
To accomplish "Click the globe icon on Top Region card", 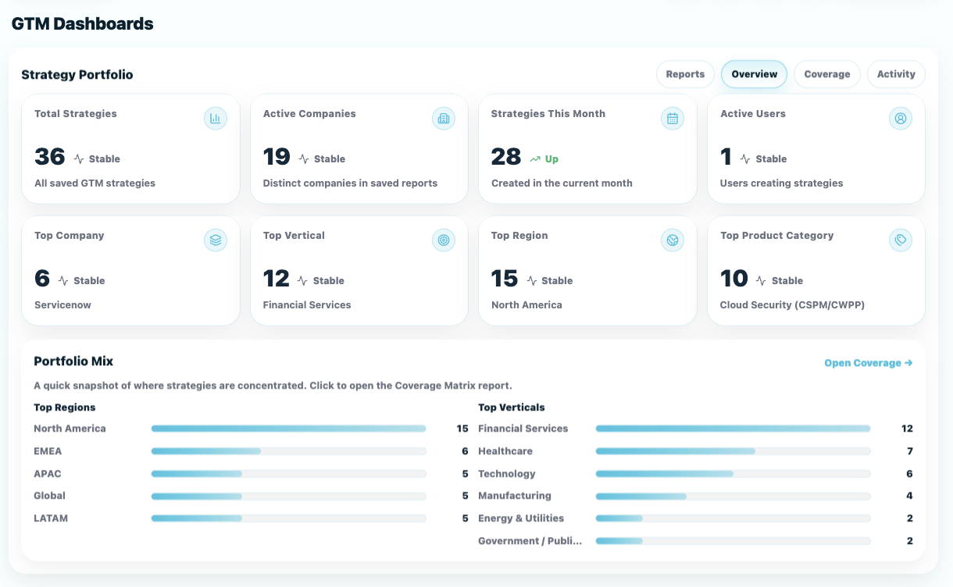I will tap(673, 240).
